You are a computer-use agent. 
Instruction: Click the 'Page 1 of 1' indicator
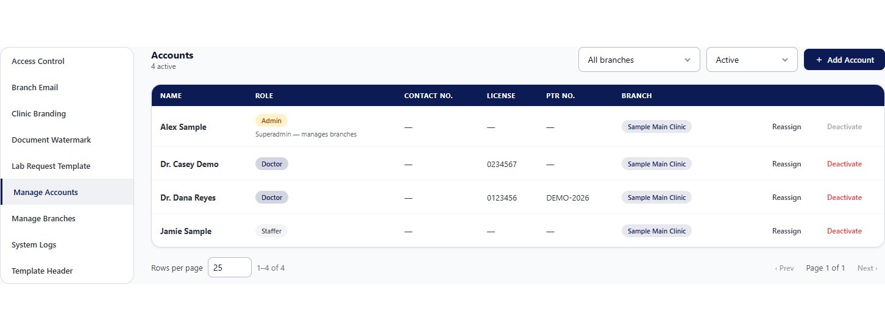pos(825,268)
